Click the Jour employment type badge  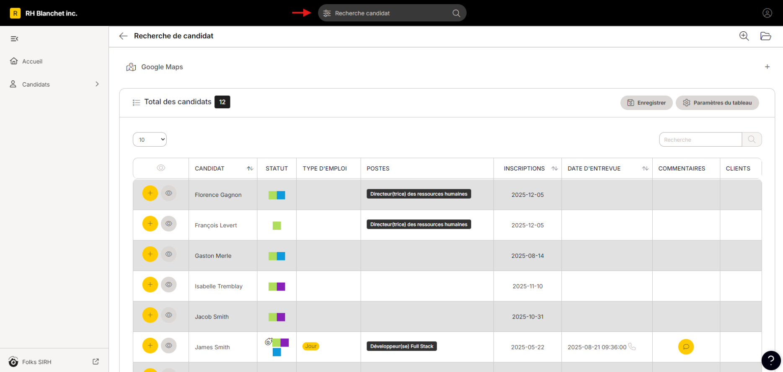311,346
